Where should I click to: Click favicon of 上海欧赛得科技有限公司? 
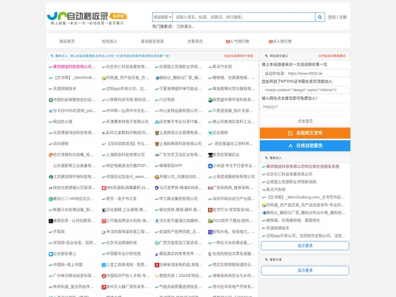pos(157,144)
